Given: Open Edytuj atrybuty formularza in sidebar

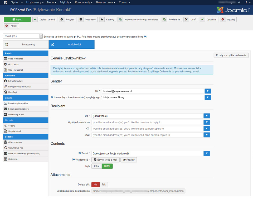Looking at the screenshot, I should click(26, 86).
